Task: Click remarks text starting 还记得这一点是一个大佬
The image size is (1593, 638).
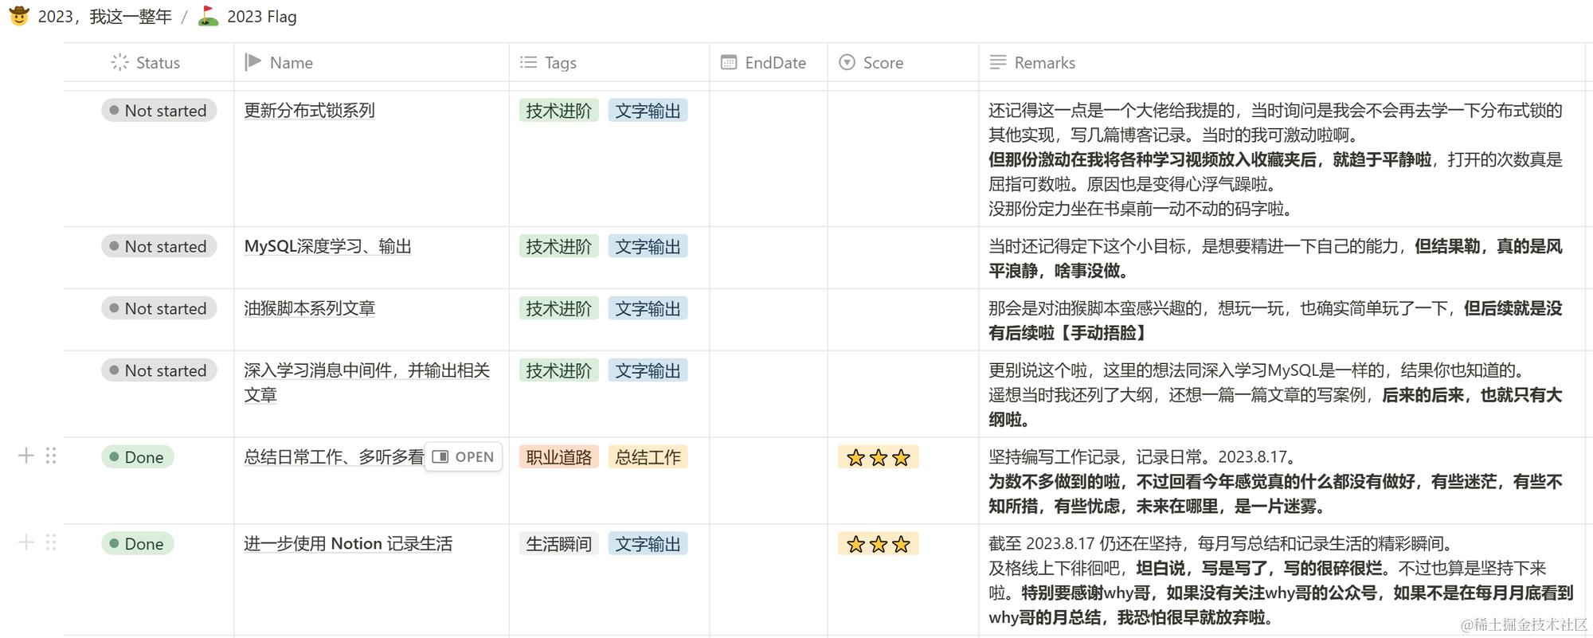Action: 1275,159
